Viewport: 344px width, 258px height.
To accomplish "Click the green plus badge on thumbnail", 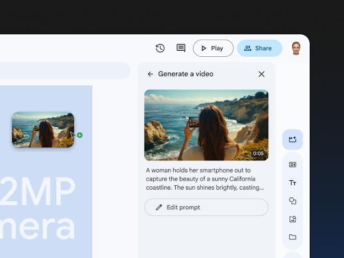I will [x=80, y=135].
